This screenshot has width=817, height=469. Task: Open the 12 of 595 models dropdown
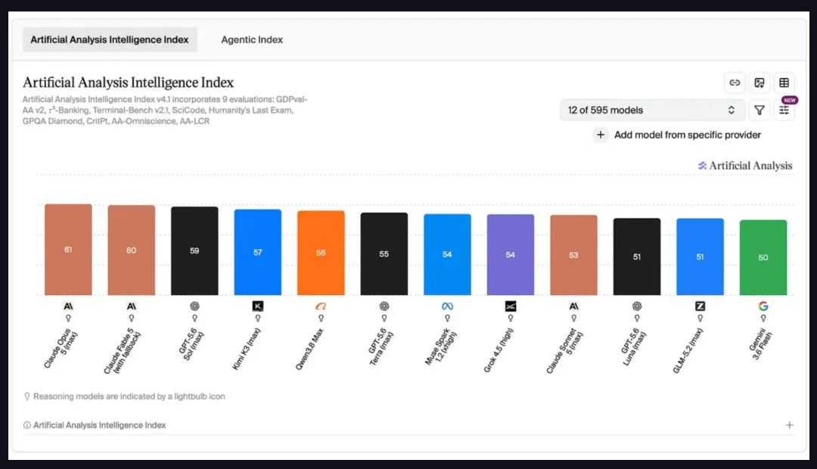(652, 110)
